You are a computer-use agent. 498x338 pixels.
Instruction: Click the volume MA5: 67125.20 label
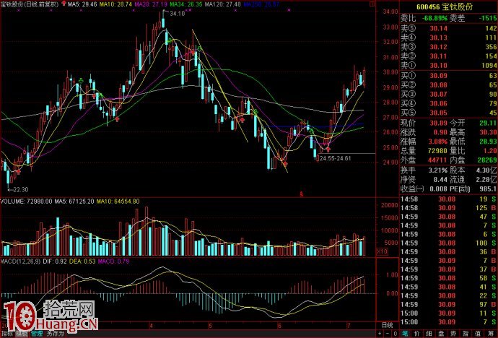tap(74, 201)
